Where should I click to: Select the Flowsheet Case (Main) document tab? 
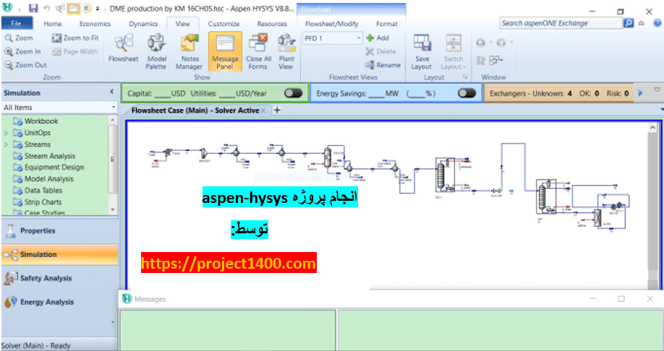[195, 110]
